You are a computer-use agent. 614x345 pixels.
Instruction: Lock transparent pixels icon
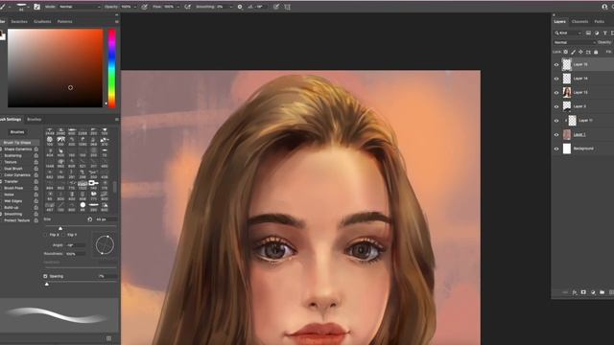(565, 52)
